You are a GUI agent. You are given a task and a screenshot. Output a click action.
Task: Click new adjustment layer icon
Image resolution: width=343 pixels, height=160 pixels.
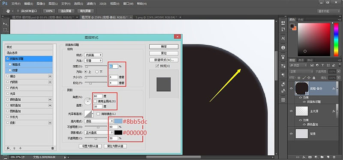[316, 157]
